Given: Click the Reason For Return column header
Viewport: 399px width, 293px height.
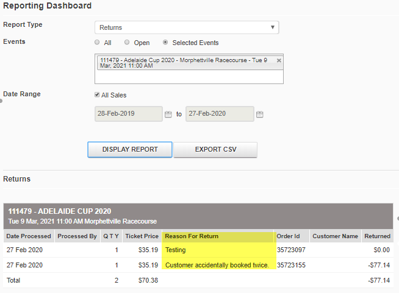Looking at the screenshot, I should coord(218,236).
